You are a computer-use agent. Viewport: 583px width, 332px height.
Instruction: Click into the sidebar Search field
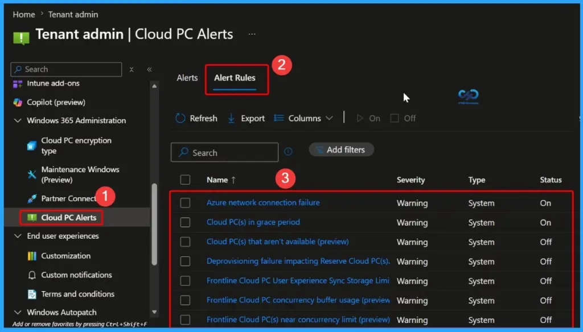[66, 69]
